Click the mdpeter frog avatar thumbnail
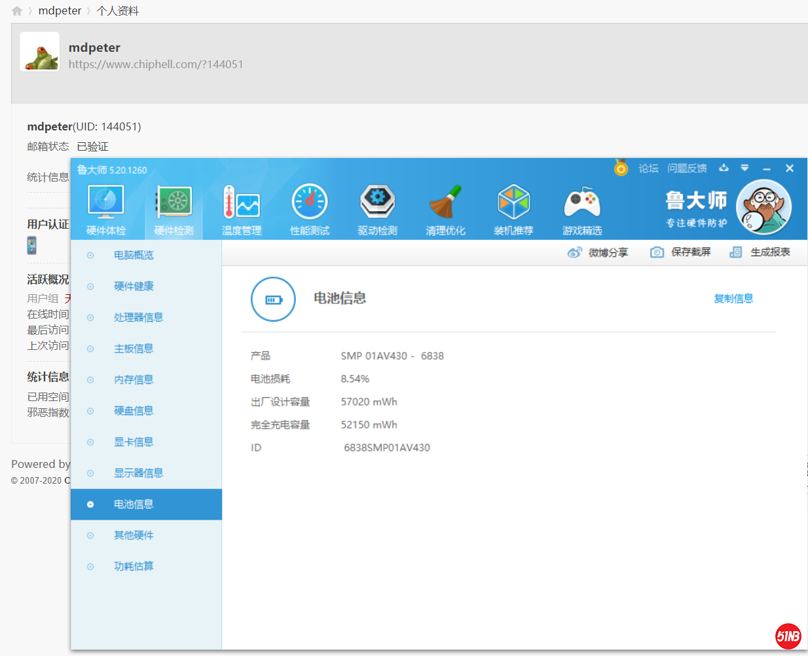Viewport: 808px width, 656px height. click(40, 52)
